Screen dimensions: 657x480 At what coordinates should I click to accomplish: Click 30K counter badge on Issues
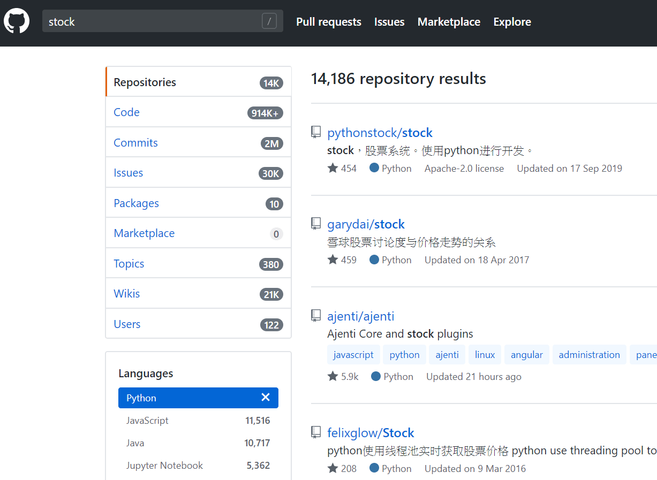pos(271,173)
